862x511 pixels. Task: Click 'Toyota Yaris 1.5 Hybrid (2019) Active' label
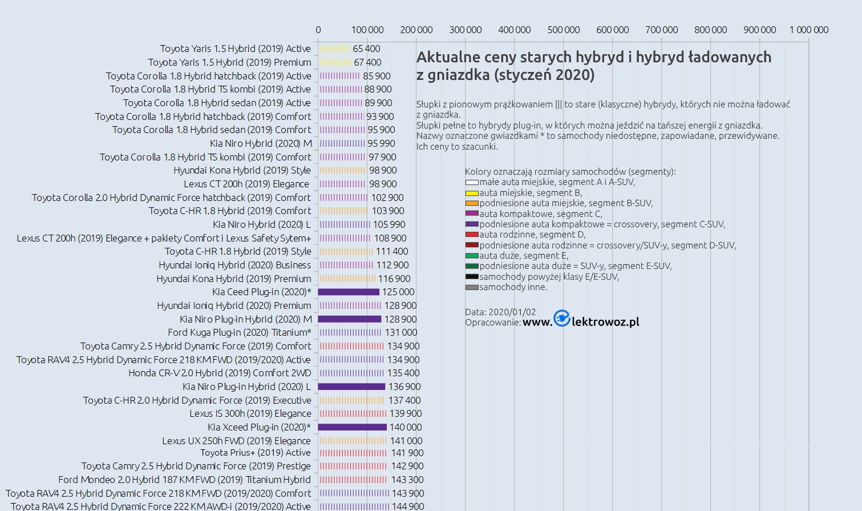(235, 49)
